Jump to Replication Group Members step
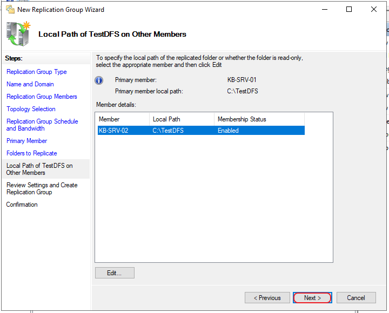 tap(42, 97)
